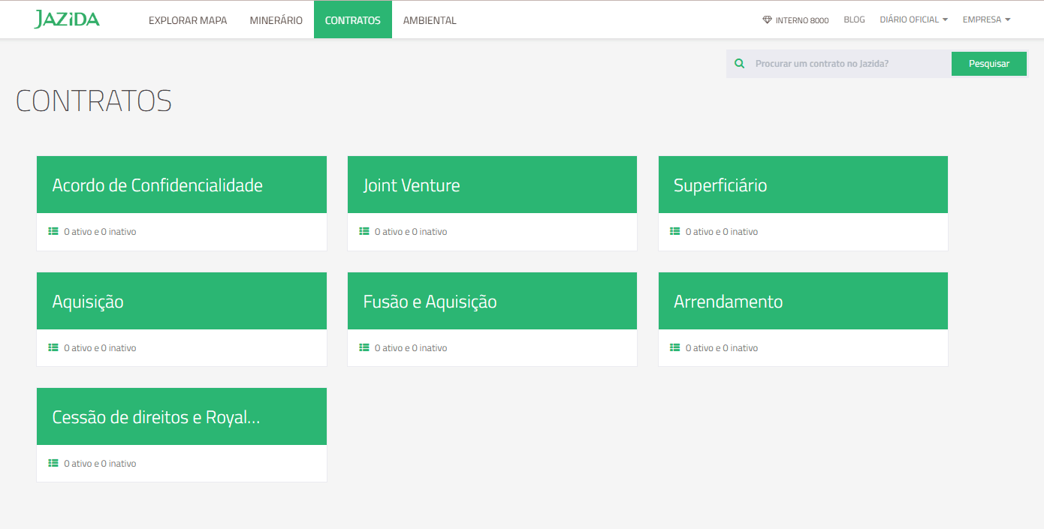This screenshot has width=1044, height=529.
Task: Expand the Diário Oficial dropdown
Action: coord(913,20)
